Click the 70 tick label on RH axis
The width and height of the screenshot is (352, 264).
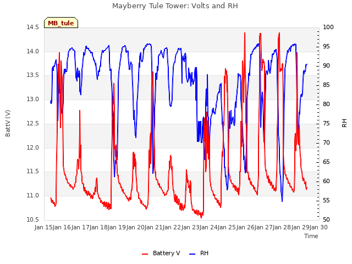point(326,143)
